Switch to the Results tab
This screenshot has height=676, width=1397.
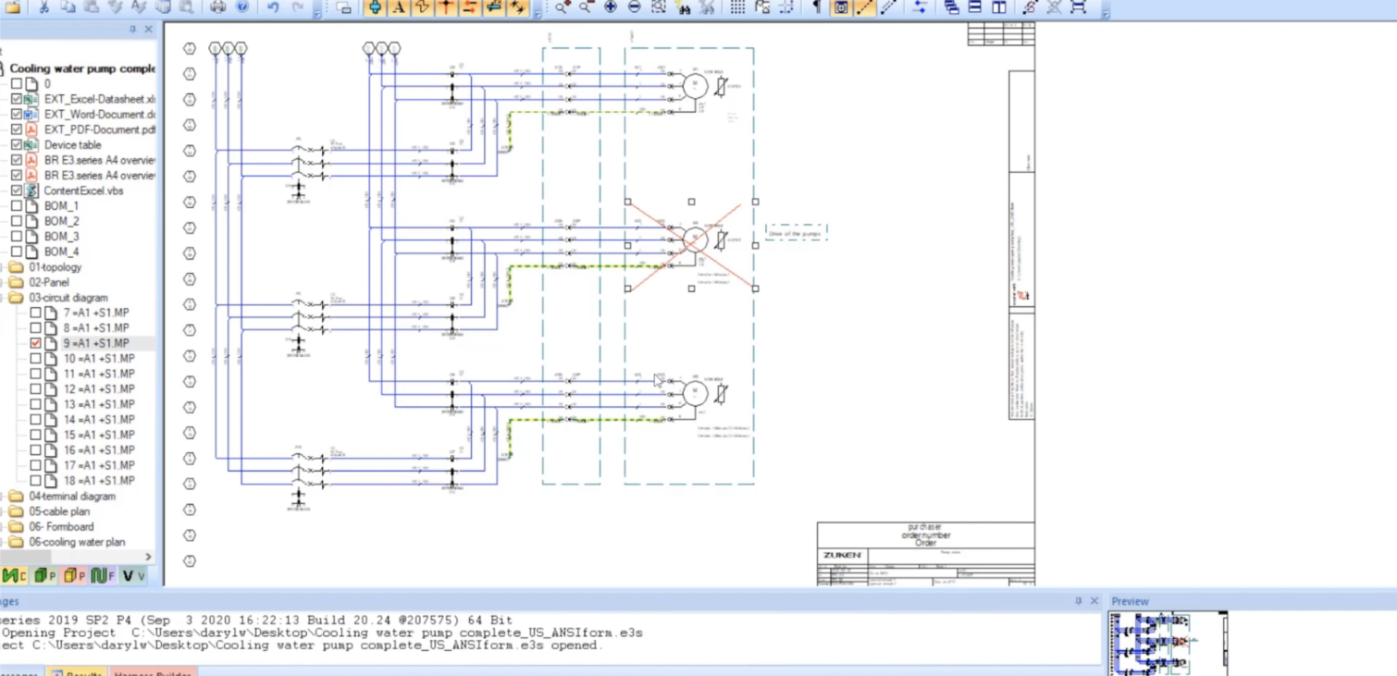click(x=77, y=672)
